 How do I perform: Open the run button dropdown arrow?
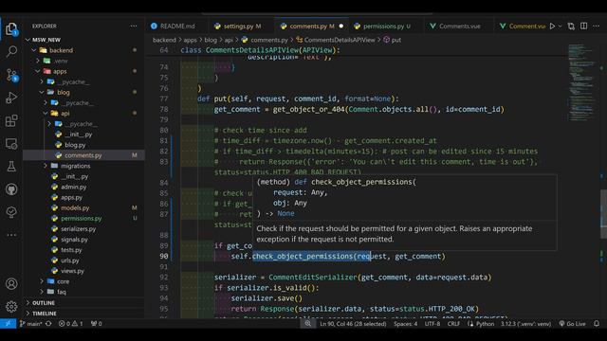click(561, 26)
